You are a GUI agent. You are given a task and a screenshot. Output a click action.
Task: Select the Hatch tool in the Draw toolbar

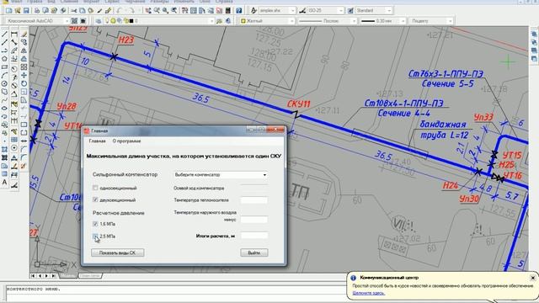click(4, 150)
